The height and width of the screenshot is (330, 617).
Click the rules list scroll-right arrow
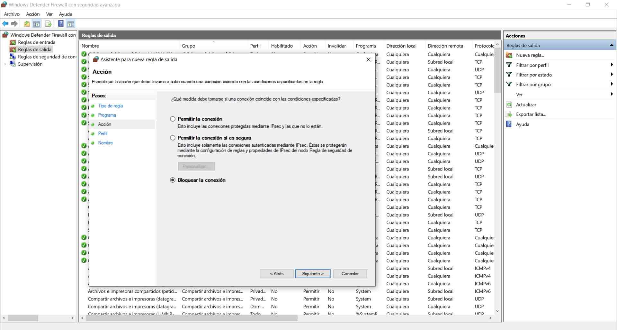(x=490, y=318)
